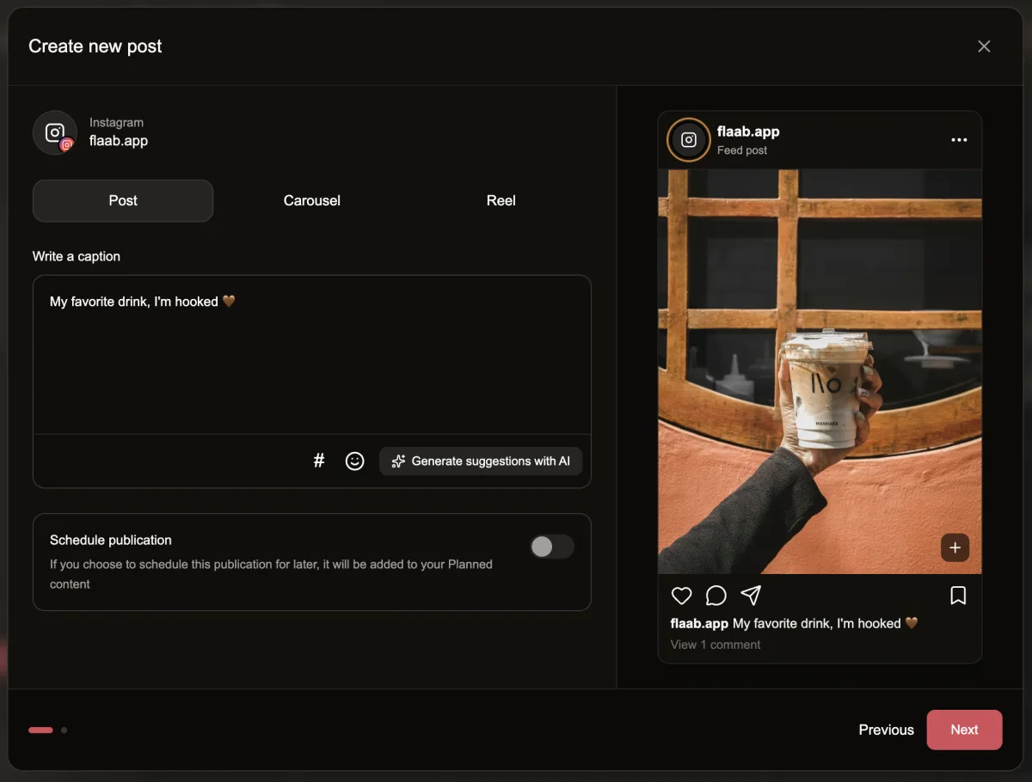Click the heart like icon in preview
The image size is (1032, 782).
tap(681, 596)
